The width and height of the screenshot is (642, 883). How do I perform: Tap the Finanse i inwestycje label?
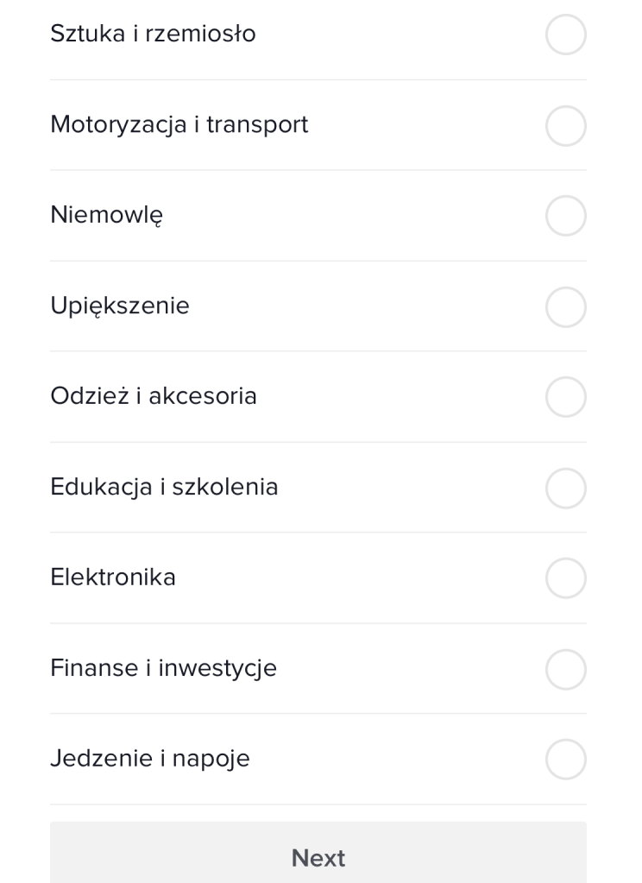[x=163, y=669]
